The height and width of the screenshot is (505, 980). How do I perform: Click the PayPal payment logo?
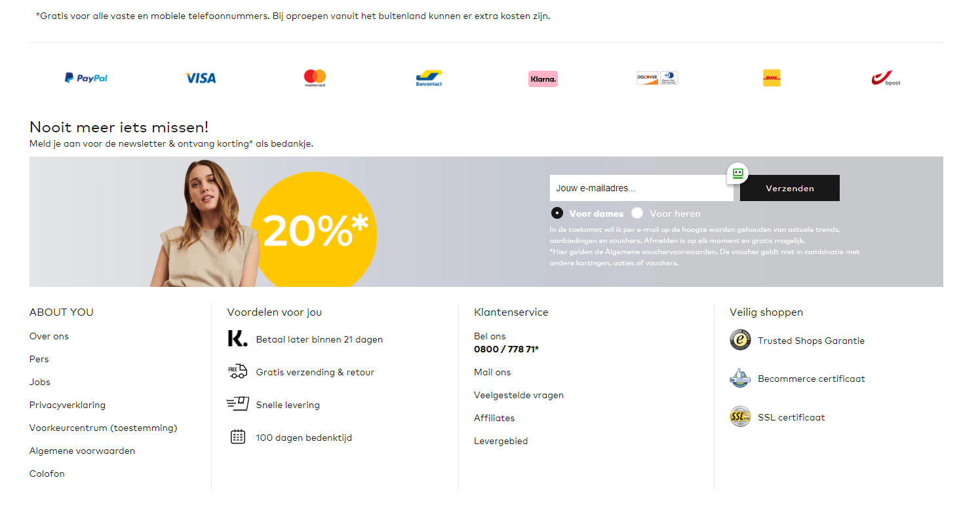[x=86, y=78]
